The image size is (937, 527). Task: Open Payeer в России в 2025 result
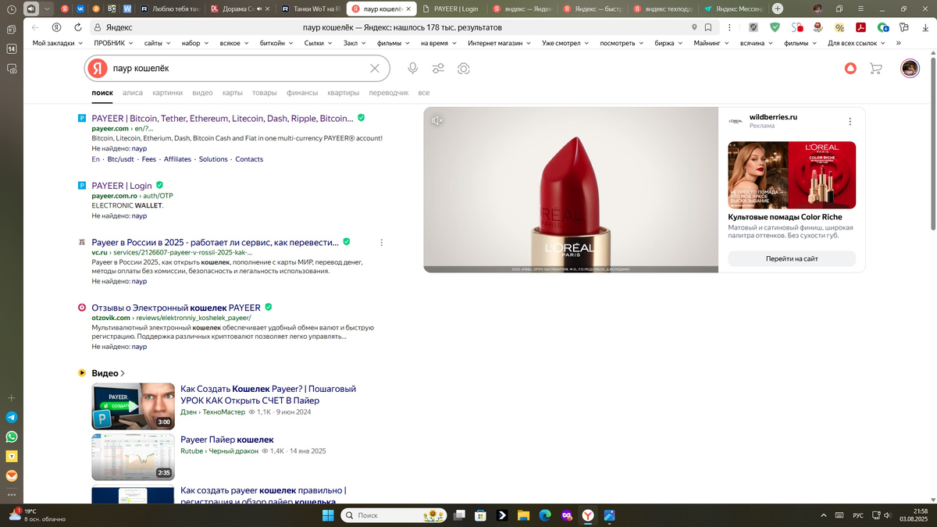coord(215,243)
